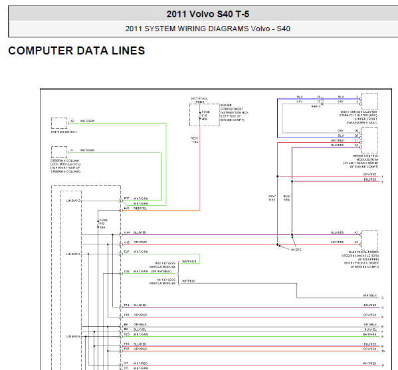Click the "ELECTRICAL POWER STEERING MODULE (EPS)" description
Image resolution: width=398 pixels, height=370 pixels.
pyautogui.click(x=360, y=259)
